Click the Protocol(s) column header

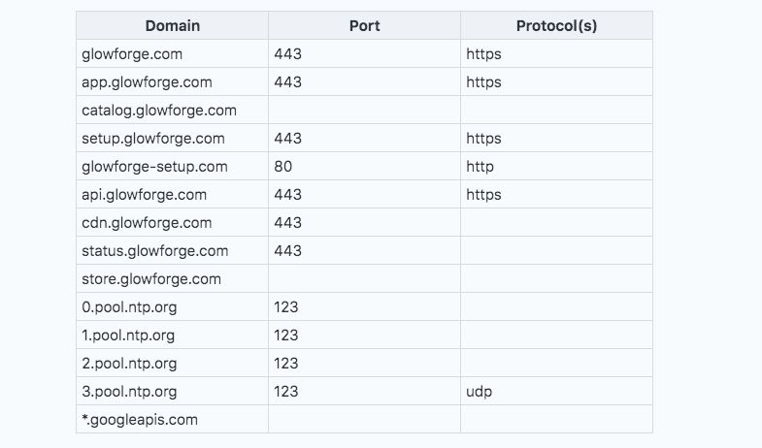(556, 26)
